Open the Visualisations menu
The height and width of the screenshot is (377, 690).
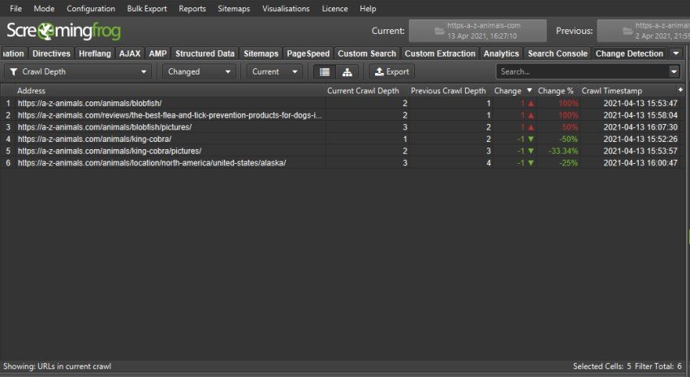(286, 8)
